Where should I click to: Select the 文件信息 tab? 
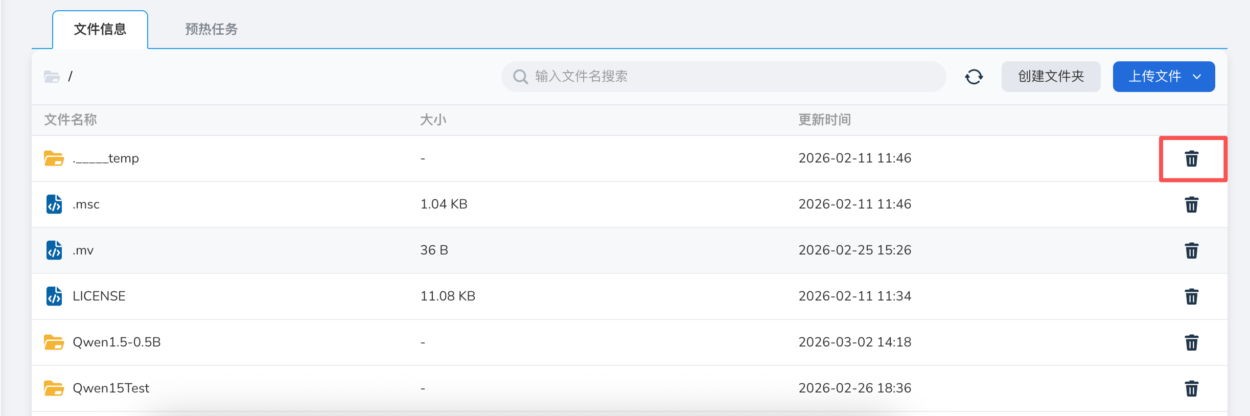pos(100,29)
